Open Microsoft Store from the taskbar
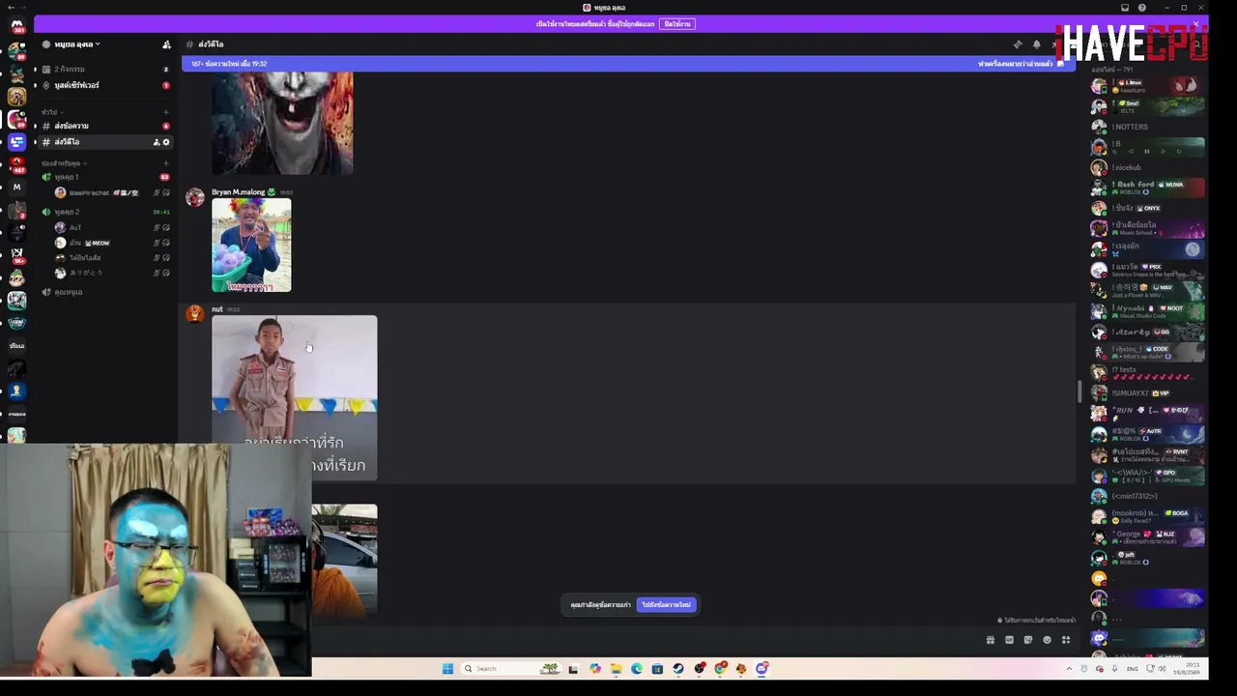The height and width of the screenshot is (696, 1237). [657, 669]
